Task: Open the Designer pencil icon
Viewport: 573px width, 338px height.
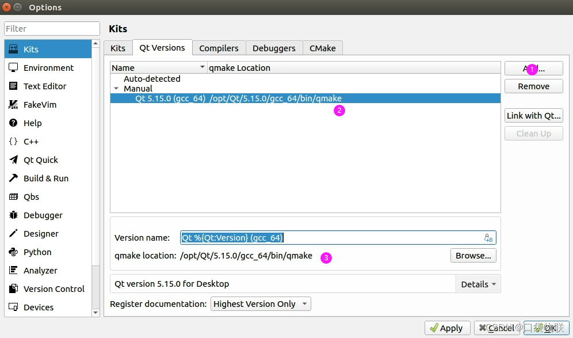Action: (x=13, y=233)
